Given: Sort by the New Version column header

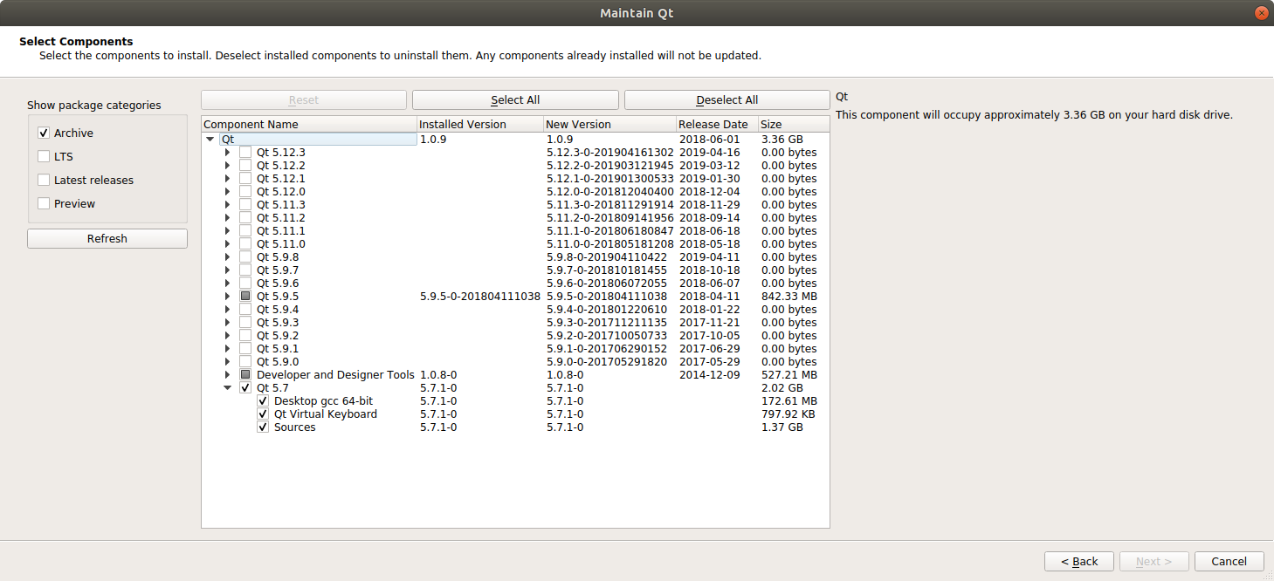Looking at the screenshot, I should click(609, 125).
